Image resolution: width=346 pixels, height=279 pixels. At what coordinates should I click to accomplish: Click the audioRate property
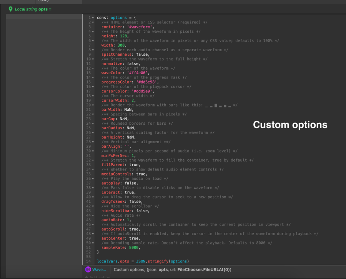(111, 220)
